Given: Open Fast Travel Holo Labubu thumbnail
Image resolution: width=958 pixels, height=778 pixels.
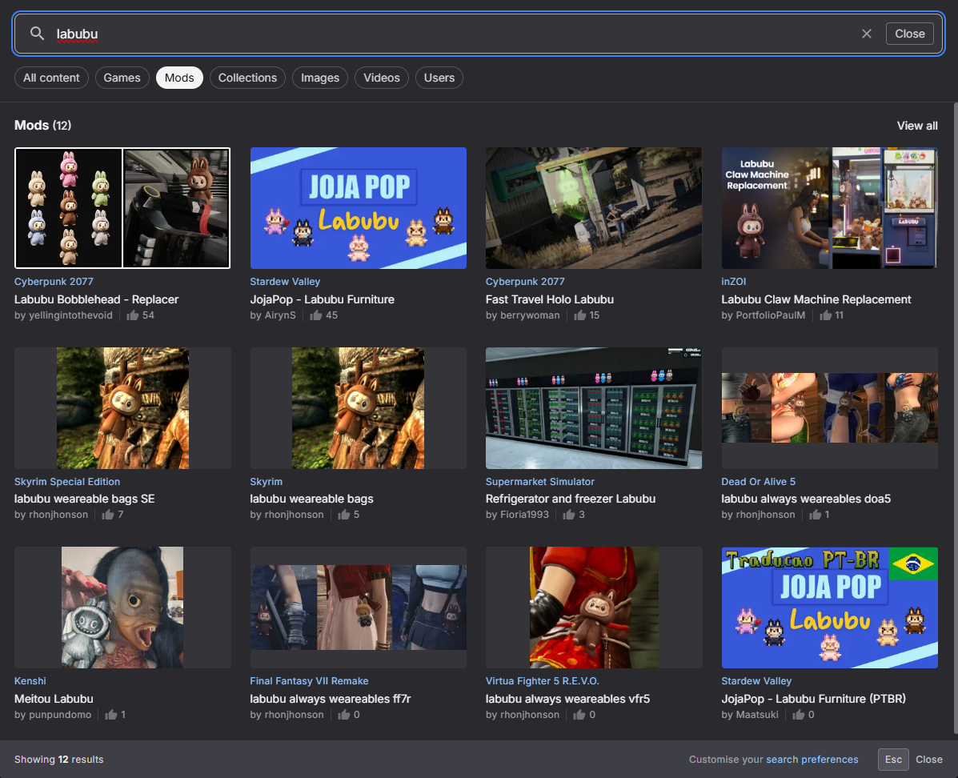Looking at the screenshot, I should click(594, 208).
